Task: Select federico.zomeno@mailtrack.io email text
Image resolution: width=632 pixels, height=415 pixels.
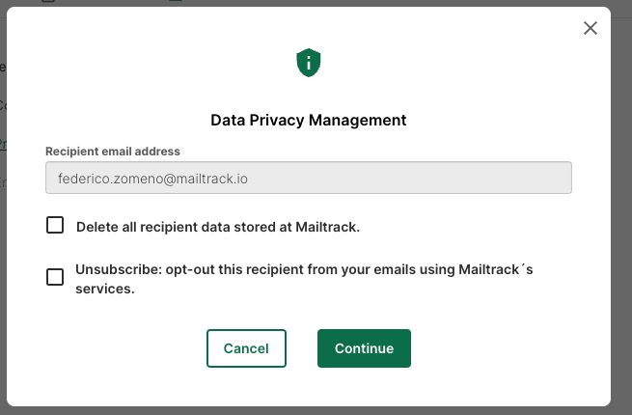Action: (154, 179)
